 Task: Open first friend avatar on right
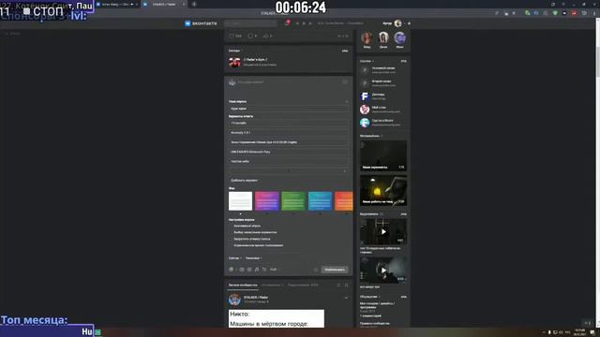click(x=367, y=37)
